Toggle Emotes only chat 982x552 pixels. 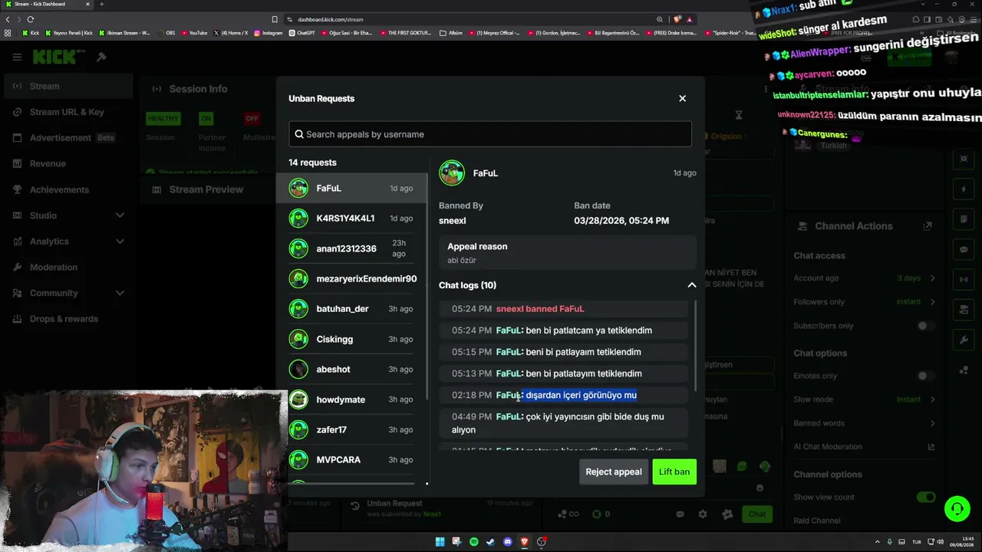(926, 376)
